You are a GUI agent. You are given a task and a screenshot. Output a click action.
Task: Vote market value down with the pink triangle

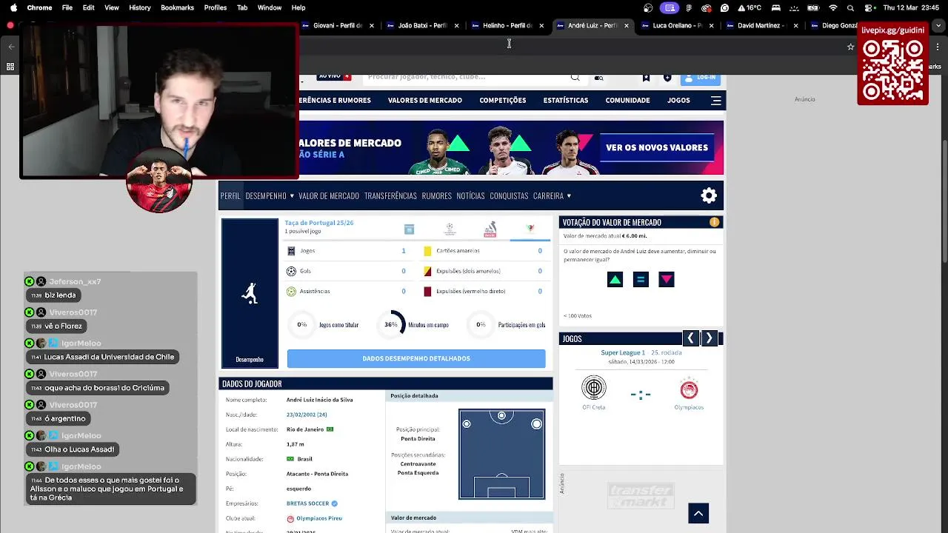667,279
